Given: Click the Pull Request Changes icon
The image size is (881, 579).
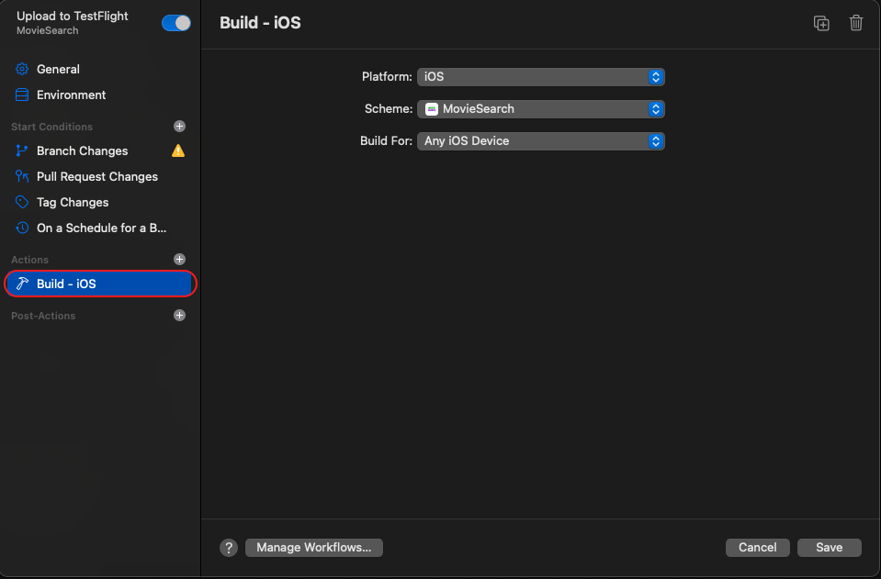Looking at the screenshot, I should click(22, 177).
